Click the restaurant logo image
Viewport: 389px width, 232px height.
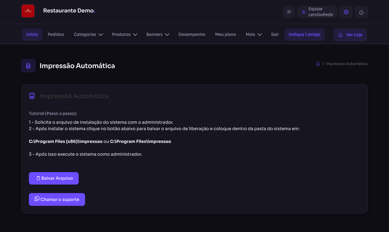28,11
